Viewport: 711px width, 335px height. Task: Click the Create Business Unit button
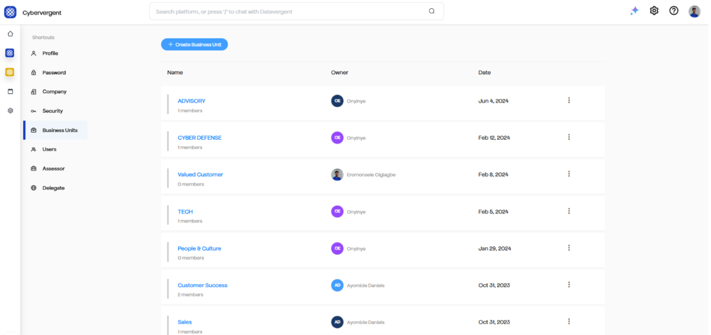[x=194, y=44]
